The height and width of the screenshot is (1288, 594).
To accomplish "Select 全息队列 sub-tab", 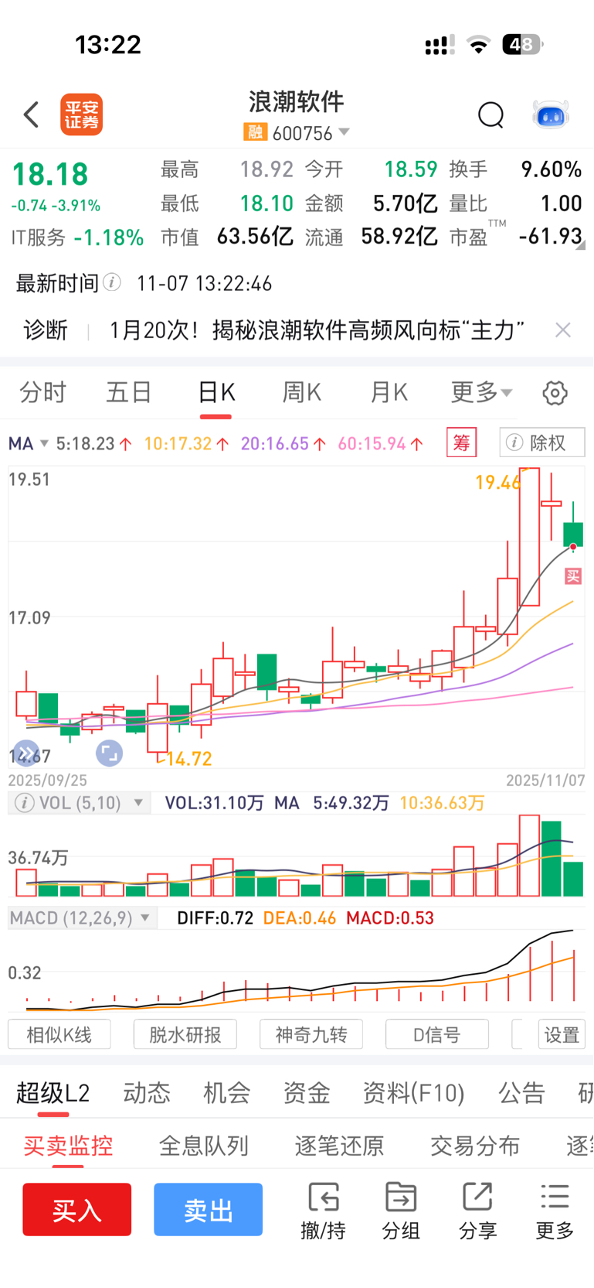I will tap(204, 1145).
